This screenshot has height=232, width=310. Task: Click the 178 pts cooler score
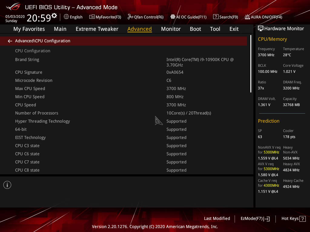pos(289,137)
